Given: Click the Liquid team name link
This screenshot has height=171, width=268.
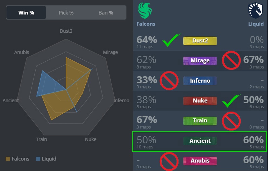Looking at the screenshot, I should (x=256, y=24).
